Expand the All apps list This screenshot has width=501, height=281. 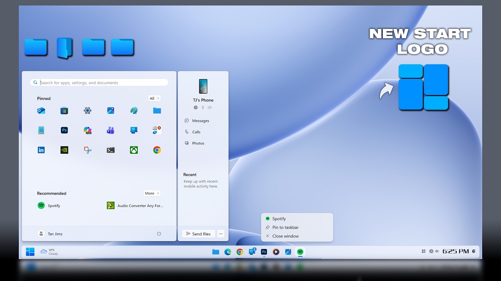pyautogui.click(x=154, y=98)
